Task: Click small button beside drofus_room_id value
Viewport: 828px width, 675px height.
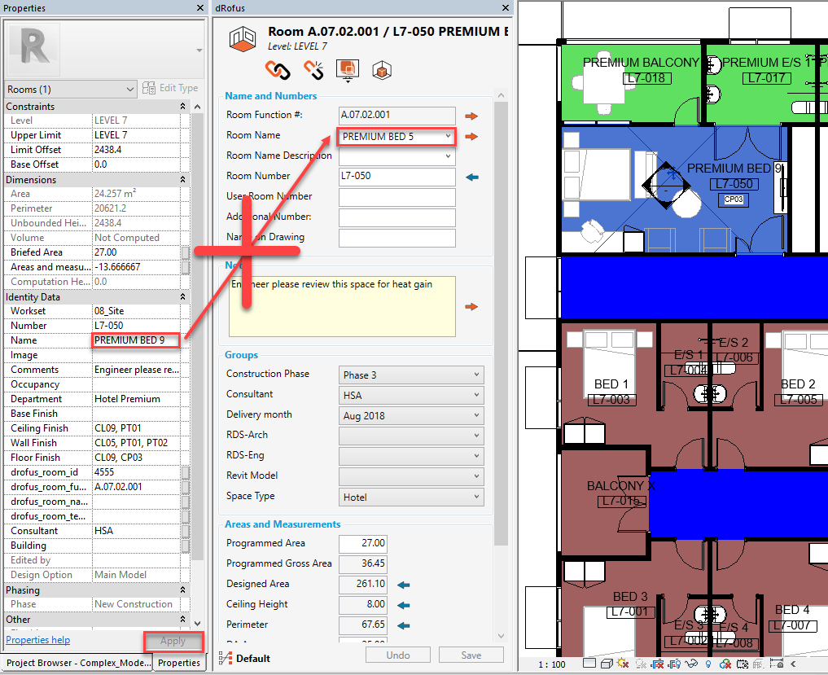Action: [186, 472]
